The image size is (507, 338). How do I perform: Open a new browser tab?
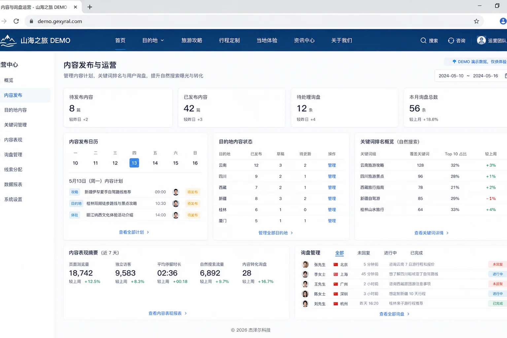tap(89, 7)
